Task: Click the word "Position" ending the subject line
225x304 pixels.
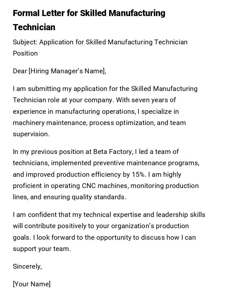Action: coord(25,53)
